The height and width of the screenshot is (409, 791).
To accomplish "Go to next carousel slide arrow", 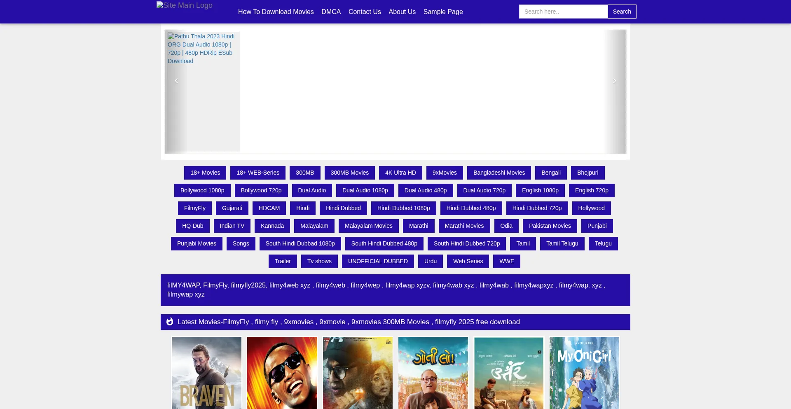I will [615, 81].
